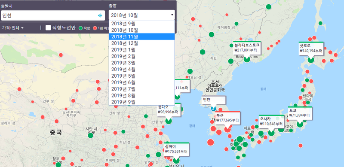The width and height of the screenshot is (344, 167).
Task: Enable the 직항노선만 checkbox
Action: click(x=48, y=27)
